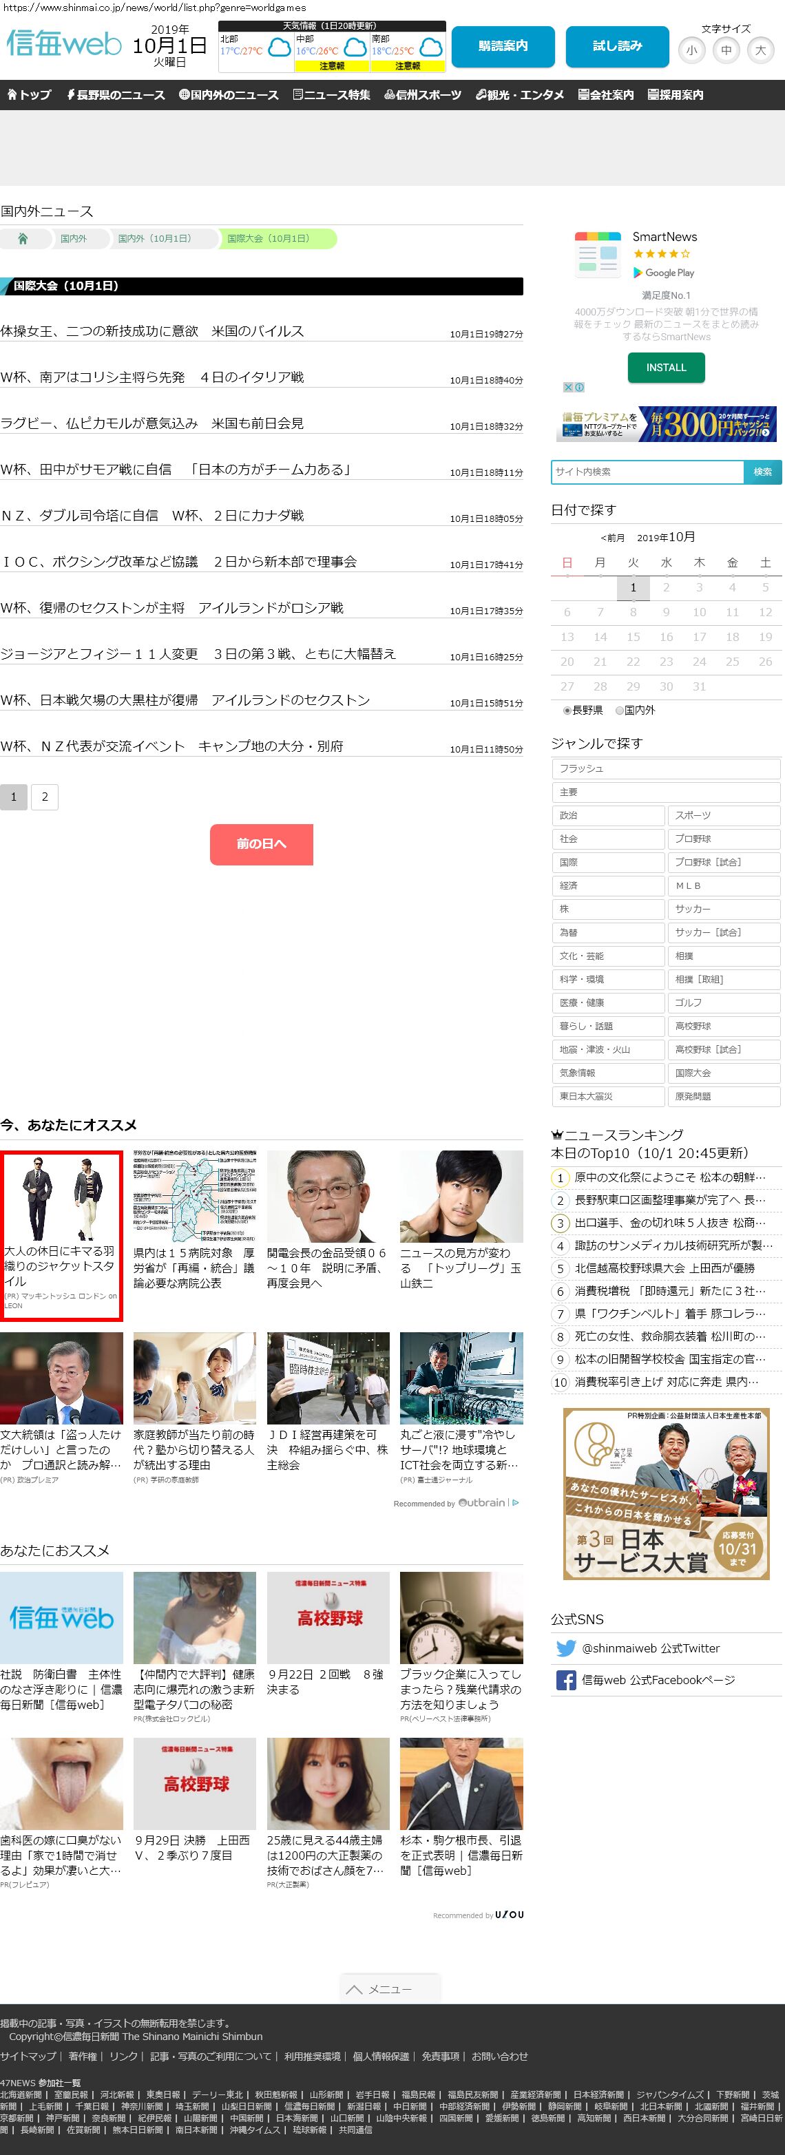Click the northern area weather cloud icon
785x2155 pixels.
pos(279,47)
